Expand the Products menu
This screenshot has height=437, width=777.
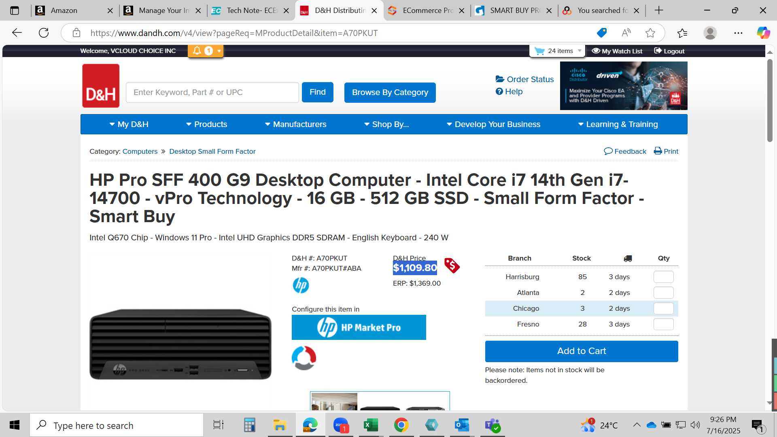click(x=207, y=124)
